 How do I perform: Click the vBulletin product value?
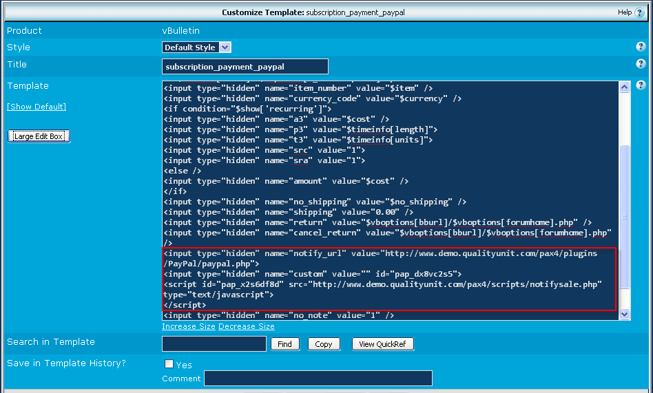click(x=180, y=31)
